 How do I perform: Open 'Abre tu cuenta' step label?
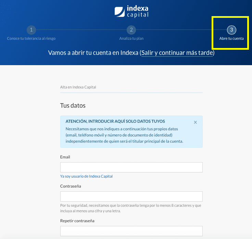pos(231,38)
